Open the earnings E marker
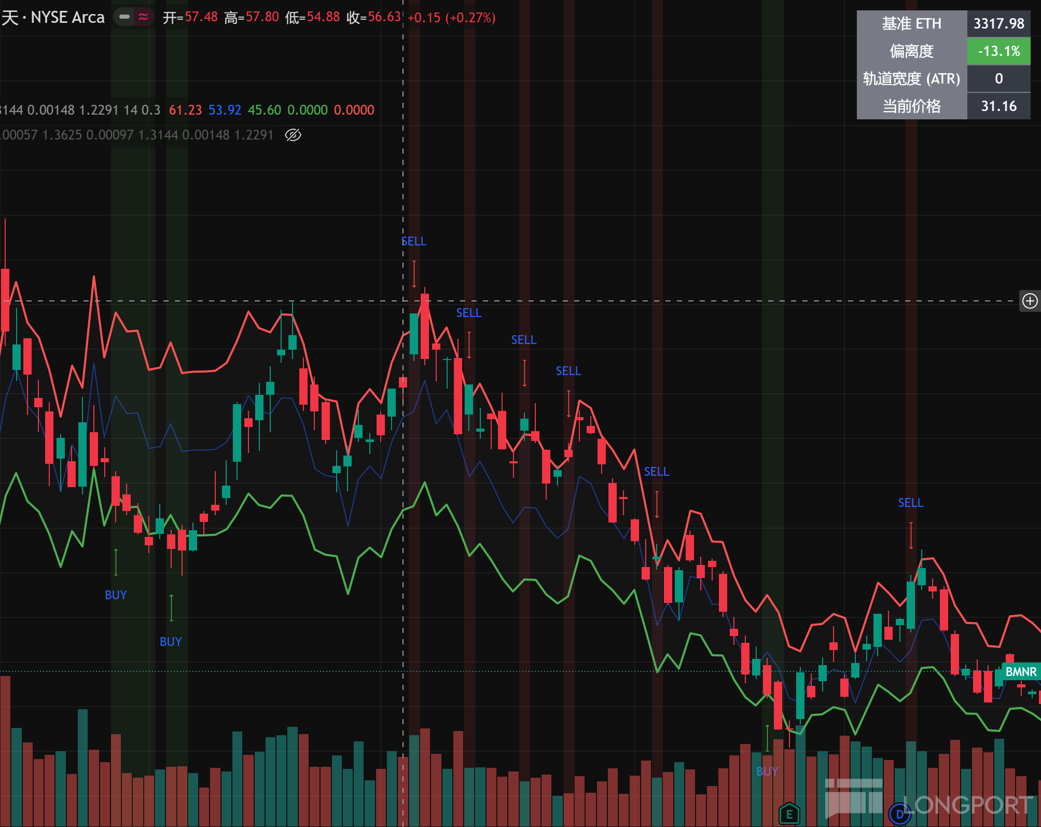This screenshot has height=827, width=1041. pyautogui.click(x=789, y=814)
